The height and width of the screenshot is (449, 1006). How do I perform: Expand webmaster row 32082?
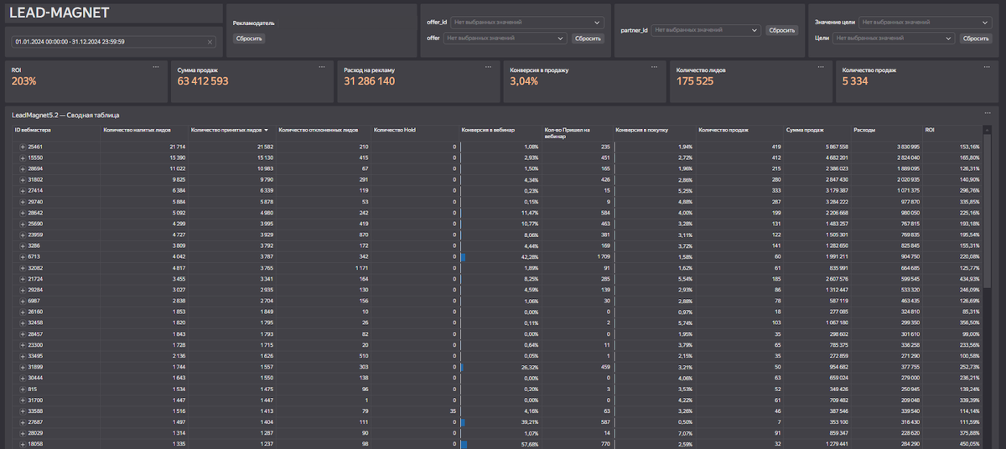(23, 268)
